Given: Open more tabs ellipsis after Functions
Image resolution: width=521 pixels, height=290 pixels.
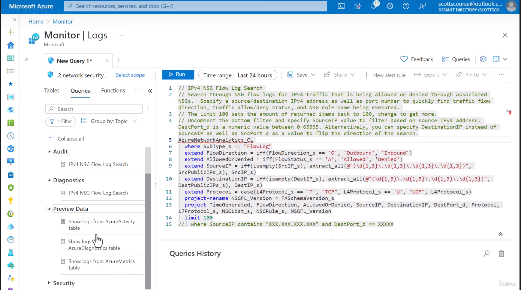Looking at the screenshot, I should 138,90.
